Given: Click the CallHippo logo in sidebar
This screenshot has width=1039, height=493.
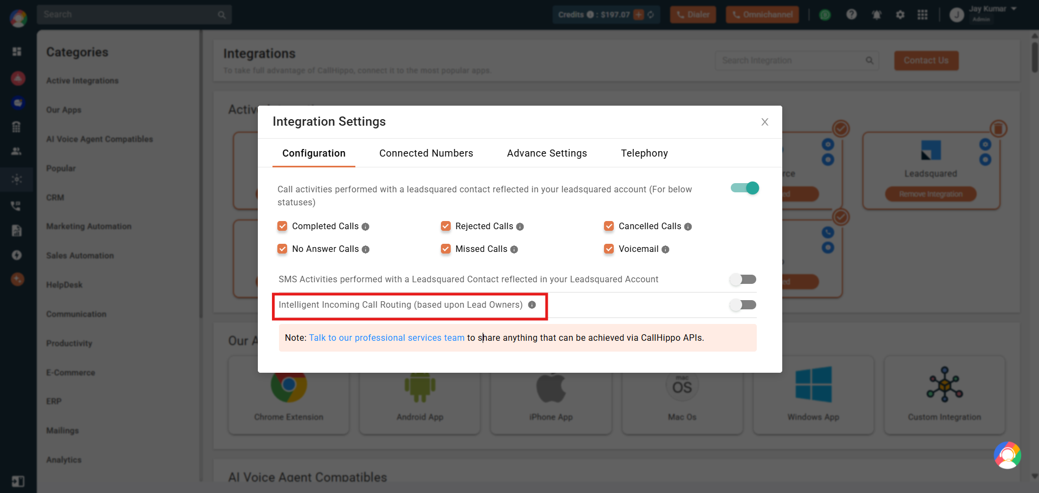Looking at the screenshot, I should 18,18.
